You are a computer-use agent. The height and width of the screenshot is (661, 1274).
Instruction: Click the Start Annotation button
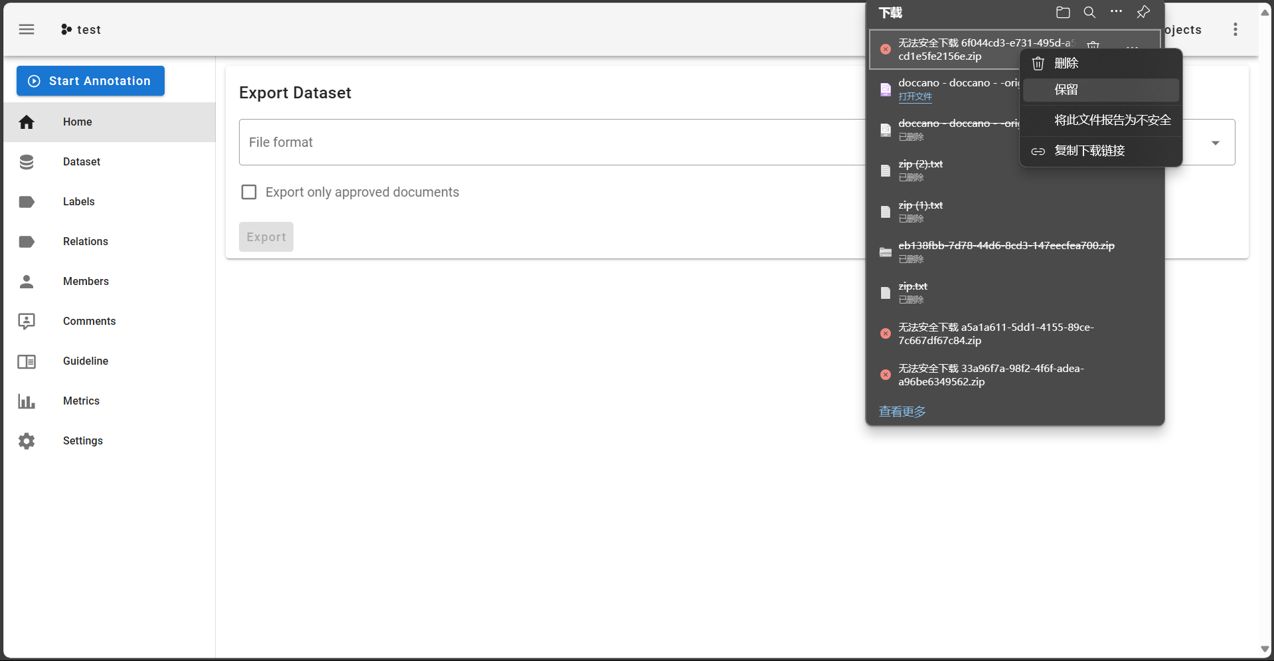[90, 81]
